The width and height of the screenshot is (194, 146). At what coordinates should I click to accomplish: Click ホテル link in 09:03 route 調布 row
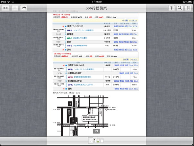(135, 50)
